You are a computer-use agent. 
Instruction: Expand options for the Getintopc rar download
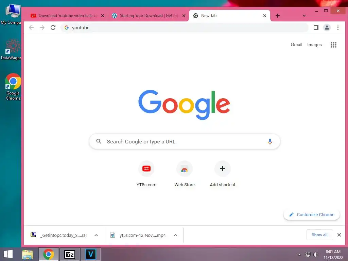pos(96,235)
